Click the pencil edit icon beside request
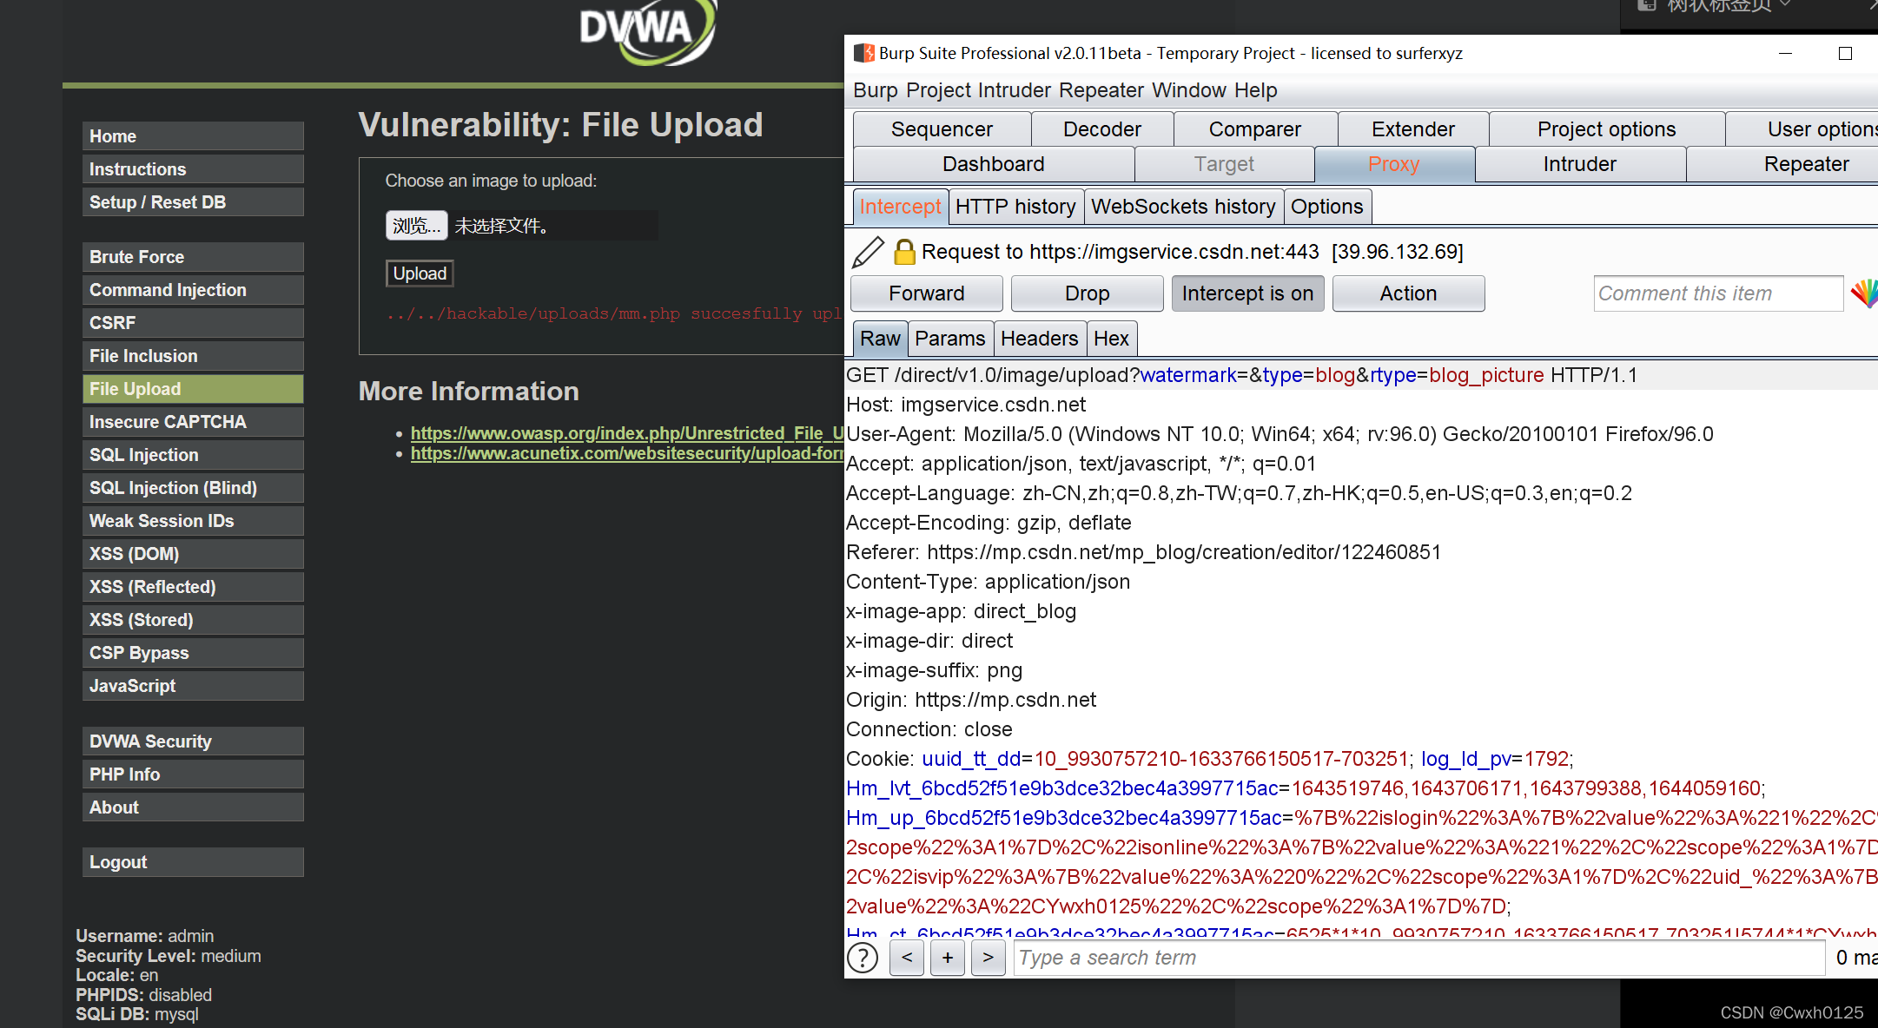 tap(867, 253)
